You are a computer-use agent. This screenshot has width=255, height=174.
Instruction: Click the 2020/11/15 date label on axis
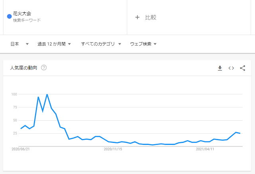pyautogui.click(x=113, y=149)
